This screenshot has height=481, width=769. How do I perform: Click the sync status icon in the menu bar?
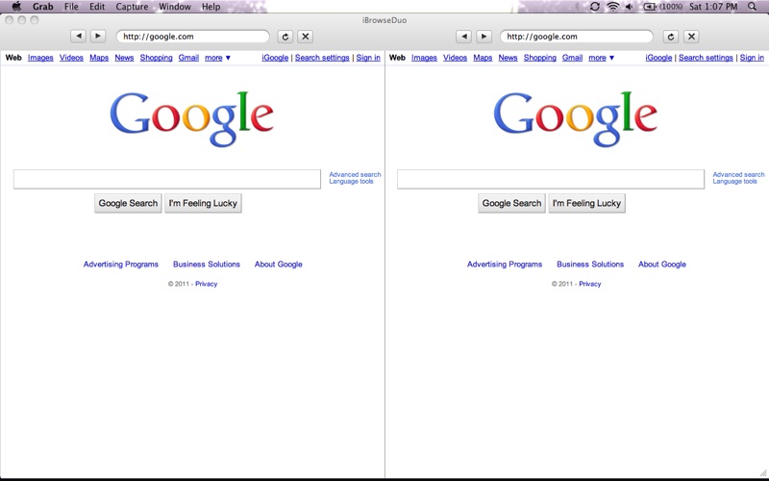[x=594, y=7]
